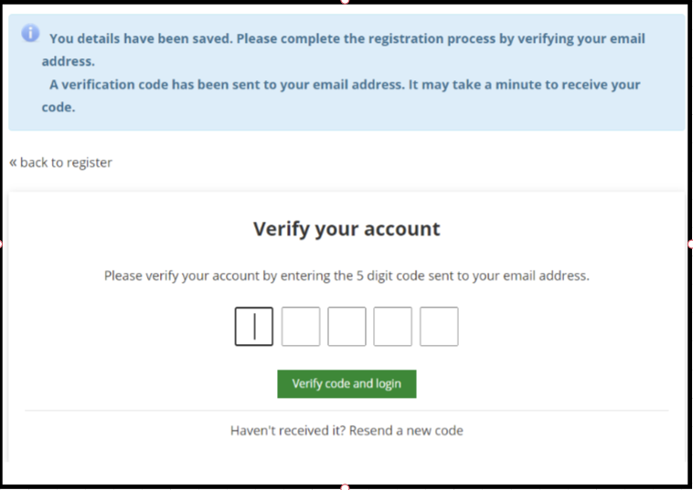Focus the fourth digit code box

pos(393,327)
